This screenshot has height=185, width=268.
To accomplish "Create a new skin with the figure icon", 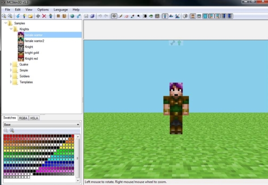I will pyautogui.click(x=24, y=16).
